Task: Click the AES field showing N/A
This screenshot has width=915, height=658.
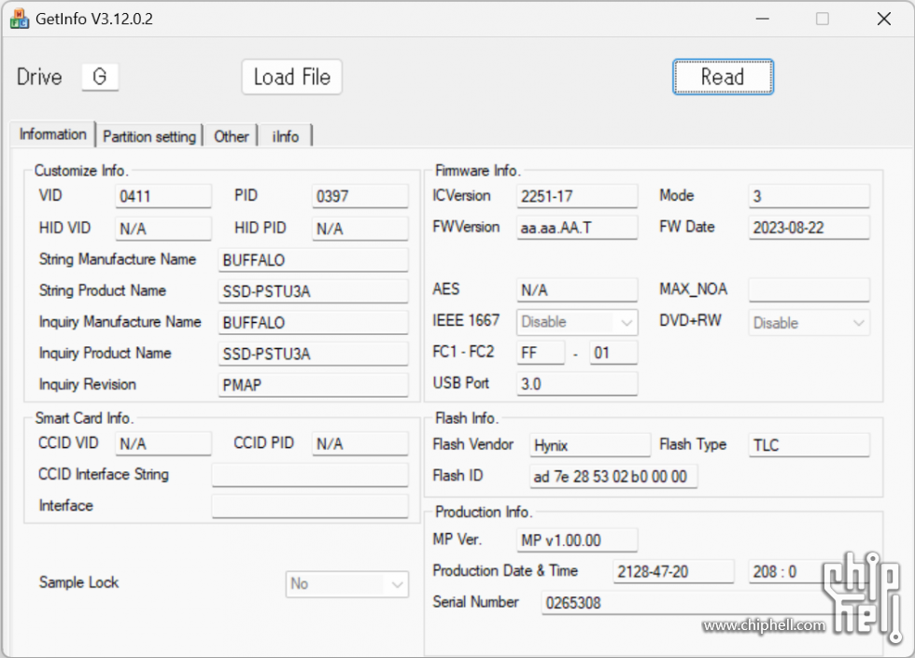Action: point(577,290)
